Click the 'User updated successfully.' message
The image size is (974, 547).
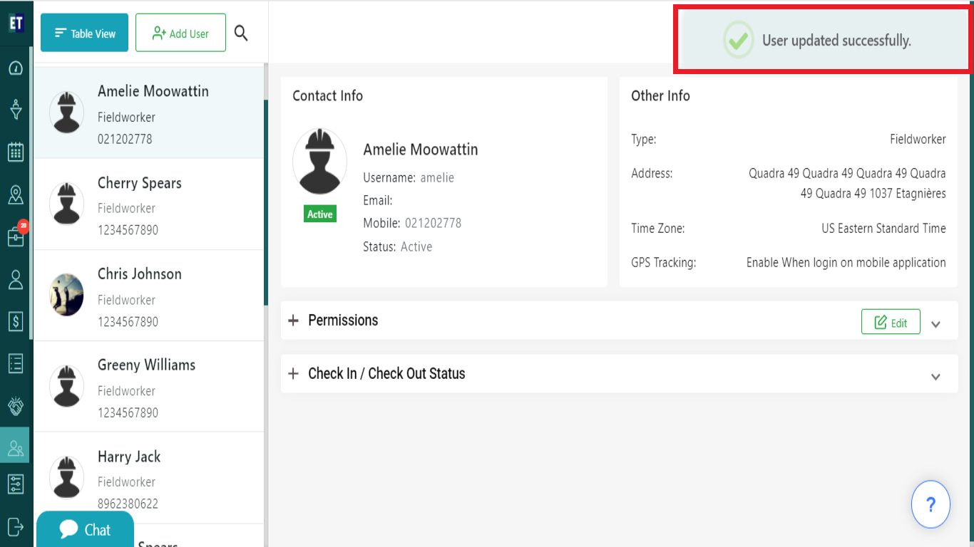click(836, 41)
